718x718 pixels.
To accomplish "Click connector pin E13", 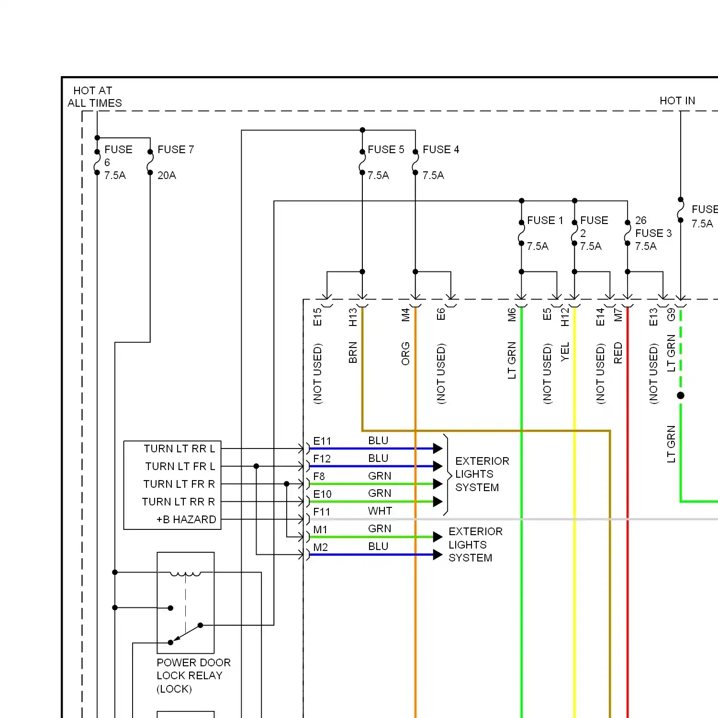I will pyautogui.click(x=653, y=317).
